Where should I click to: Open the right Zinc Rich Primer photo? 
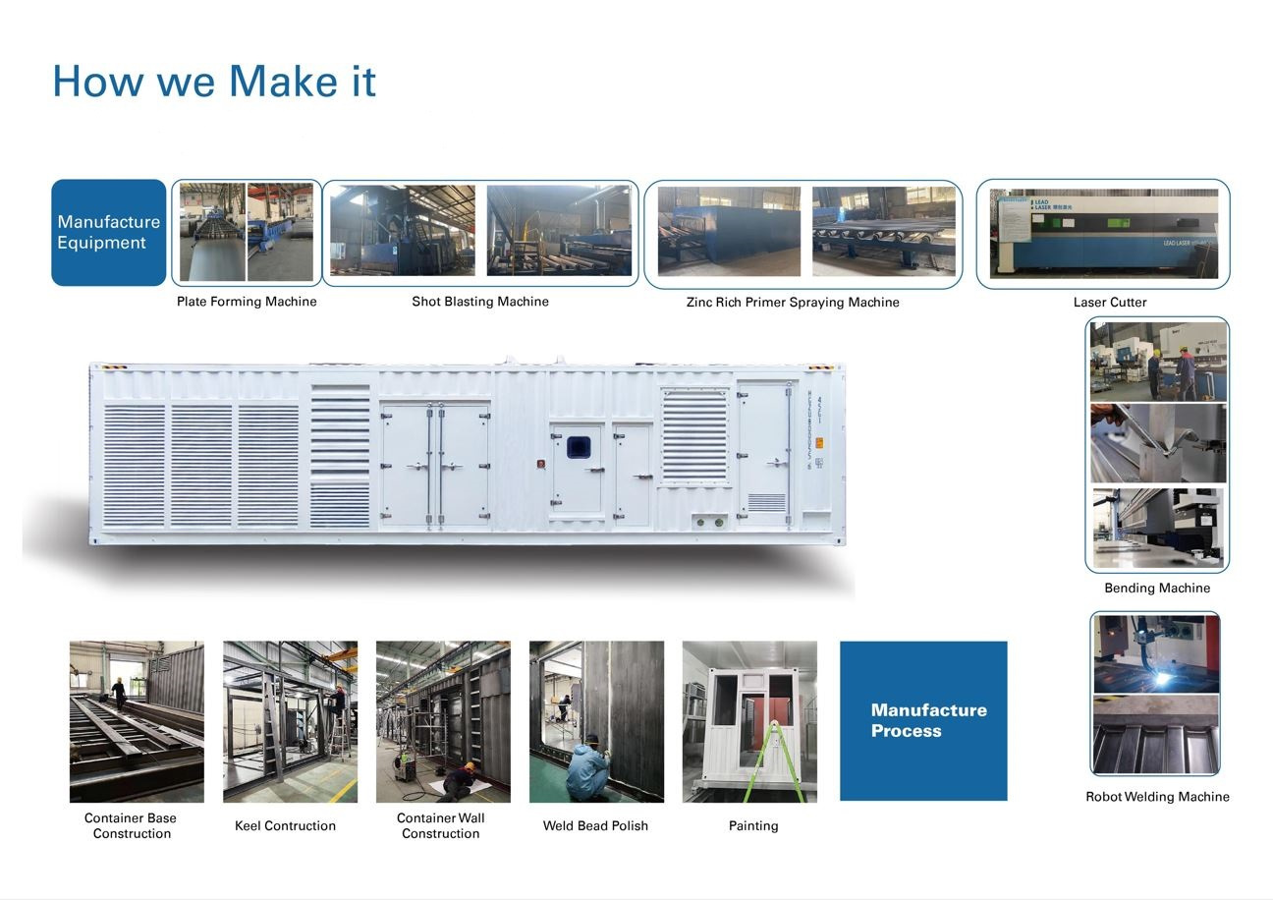pyautogui.click(x=883, y=232)
